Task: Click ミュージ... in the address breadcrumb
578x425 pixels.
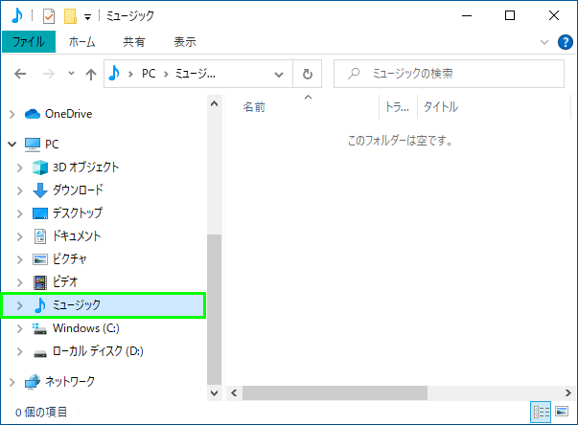Action: pyautogui.click(x=195, y=74)
